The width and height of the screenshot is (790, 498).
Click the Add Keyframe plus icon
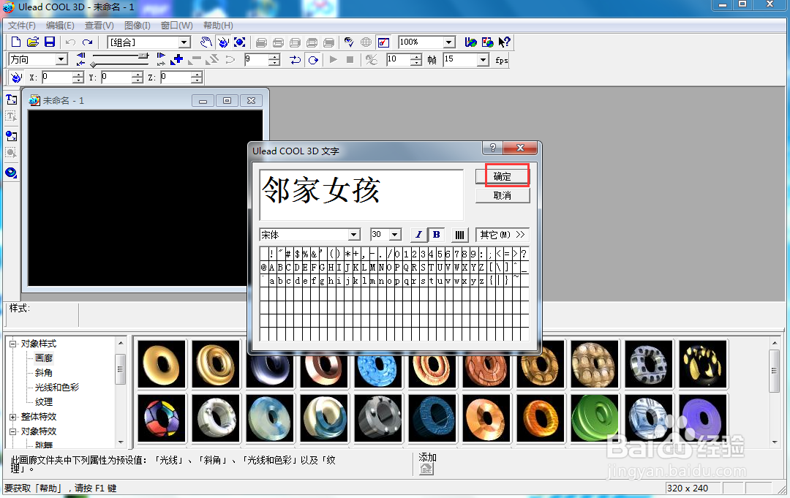click(177, 60)
